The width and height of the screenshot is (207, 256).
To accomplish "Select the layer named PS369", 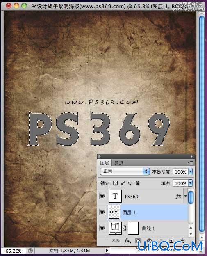I will point(132,197).
